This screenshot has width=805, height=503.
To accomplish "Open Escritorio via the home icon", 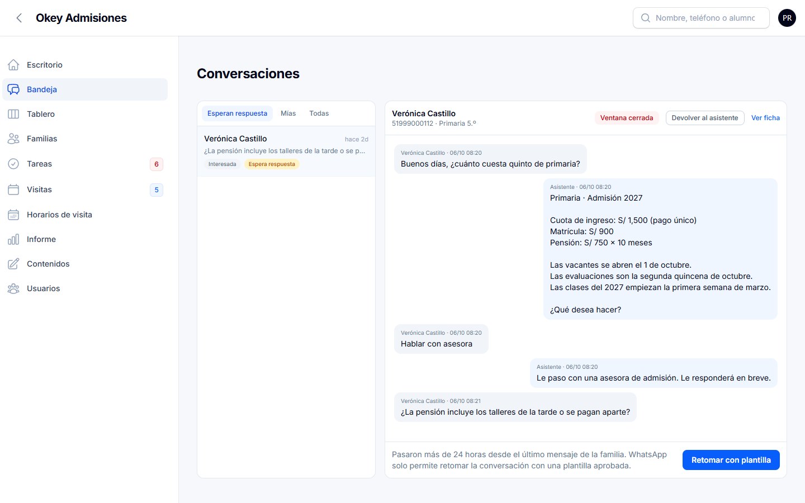I will tap(13, 65).
